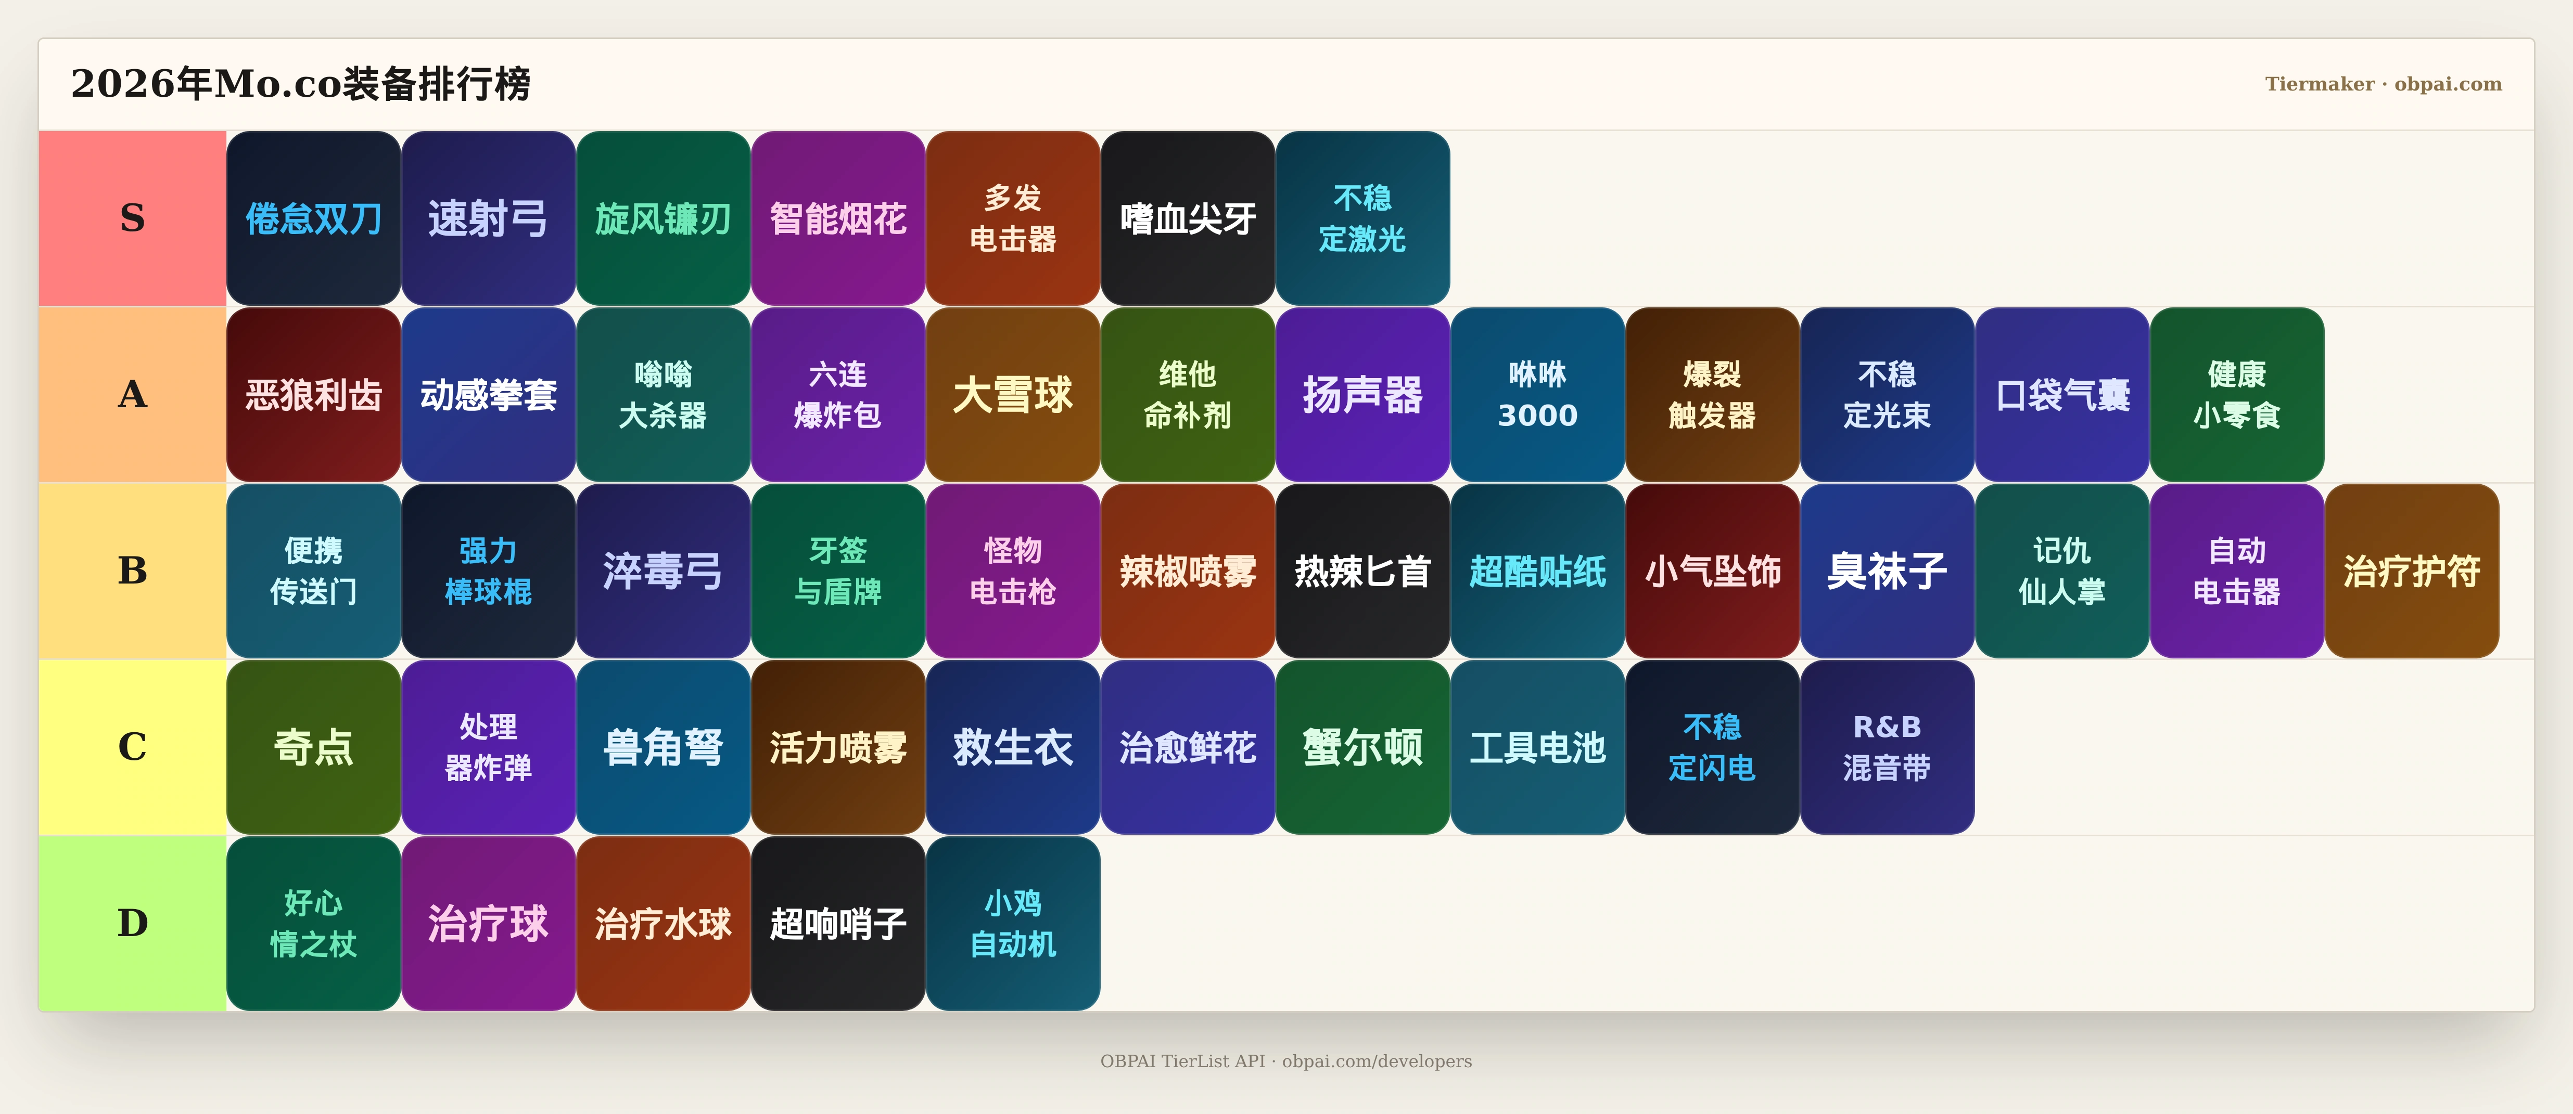Open the obpai.com/developers footer link
2573x1114 pixels.
1377,1061
